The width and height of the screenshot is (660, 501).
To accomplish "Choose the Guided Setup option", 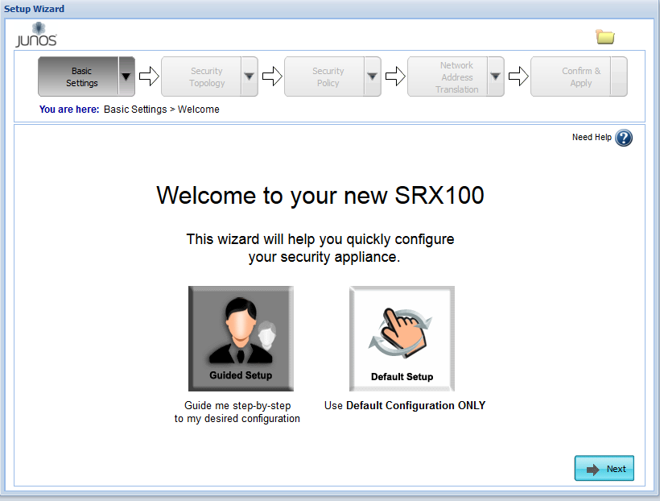I will coord(241,338).
